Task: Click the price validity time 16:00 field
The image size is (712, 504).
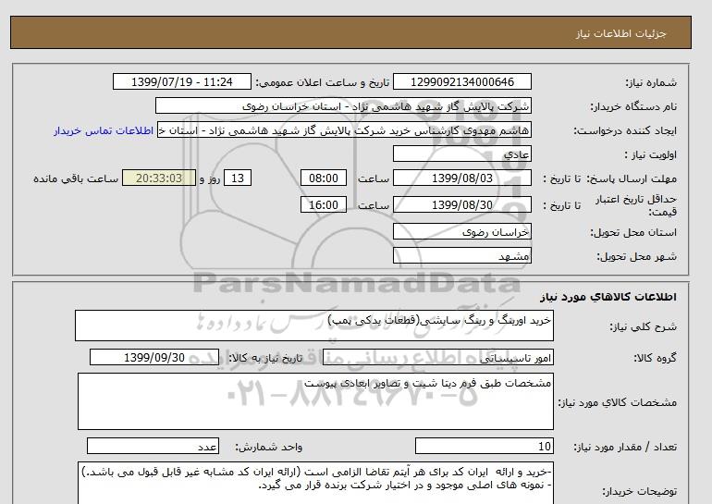Action: point(325,205)
